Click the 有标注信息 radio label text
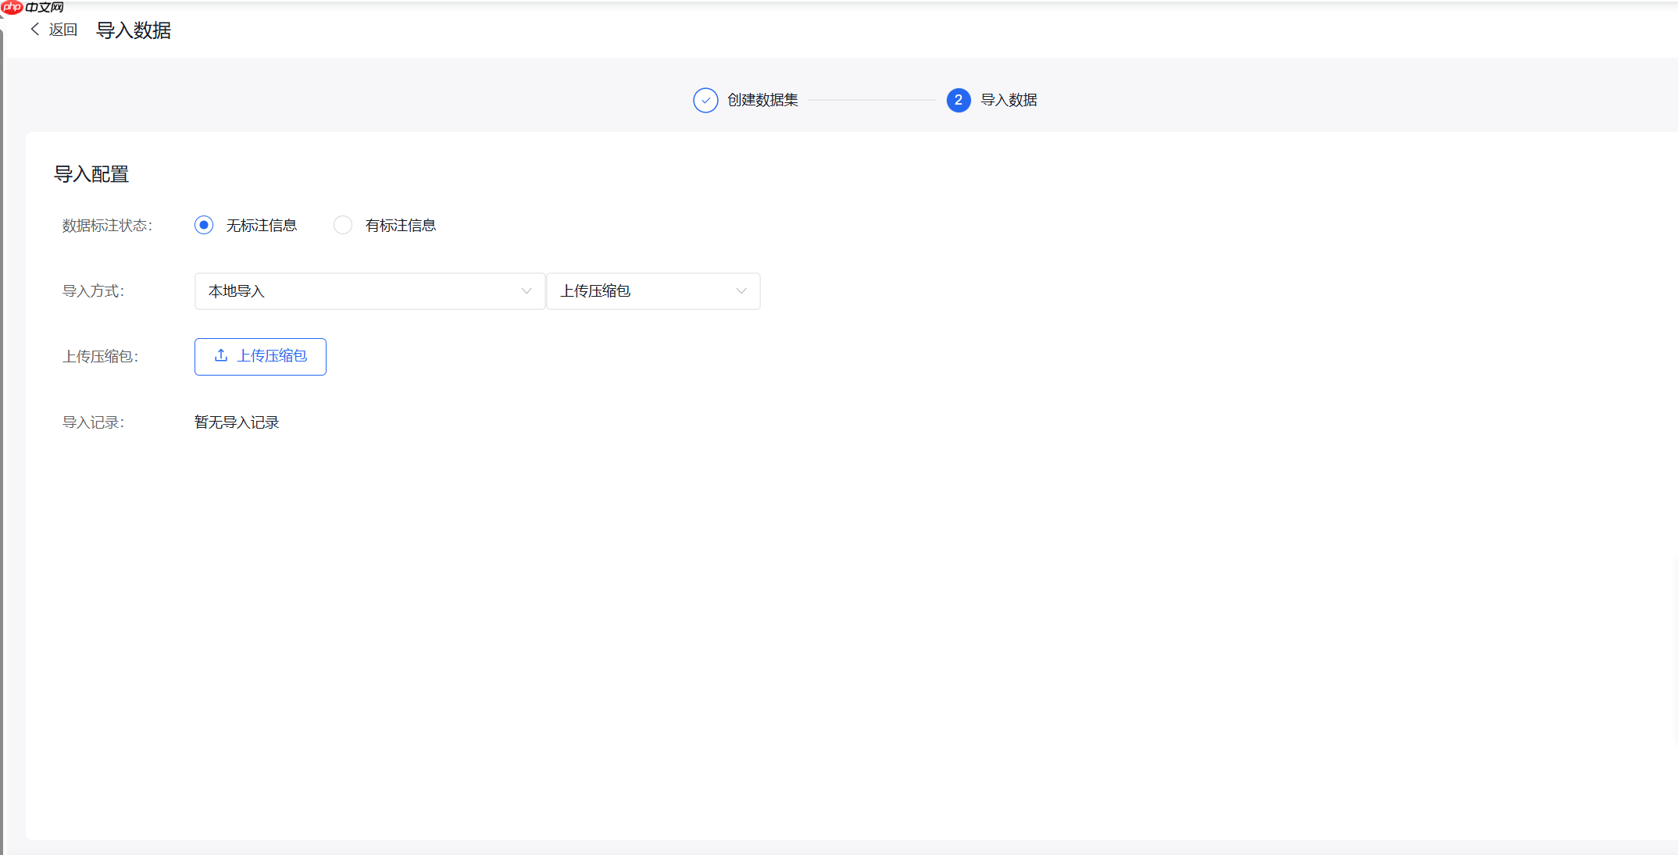The width and height of the screenshot is (1678, 855). coord(400,226)
